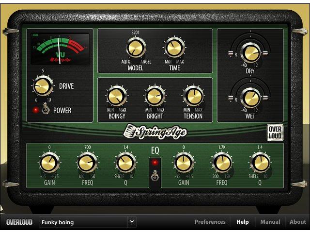
Task: Click the WET pan right handle
Action: pyautogui.click(x=265, y=98)
